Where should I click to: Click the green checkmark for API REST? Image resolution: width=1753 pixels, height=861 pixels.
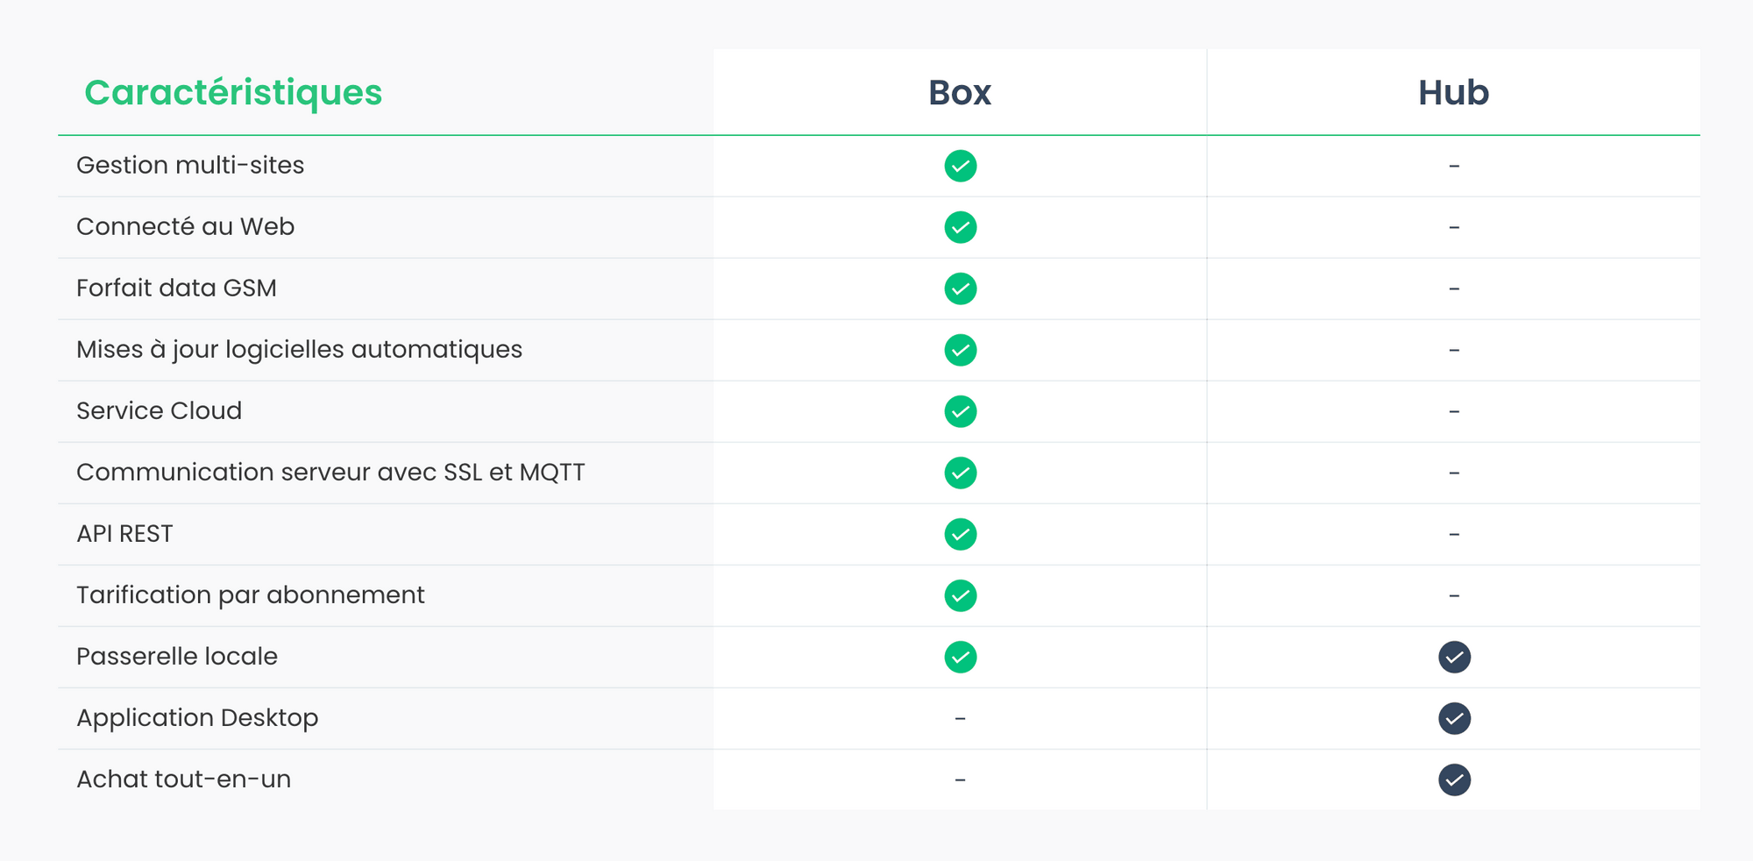(960, 534)
